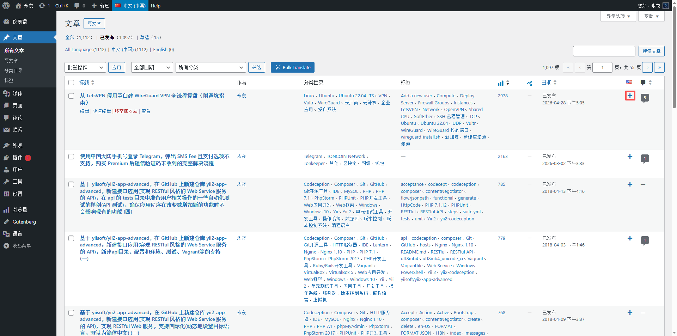Open the 插件 plugins menu
677x336 pixels.
click(28, 158)
